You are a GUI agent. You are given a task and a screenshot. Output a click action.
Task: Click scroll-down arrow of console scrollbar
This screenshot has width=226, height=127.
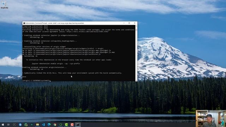pos(136,80)
